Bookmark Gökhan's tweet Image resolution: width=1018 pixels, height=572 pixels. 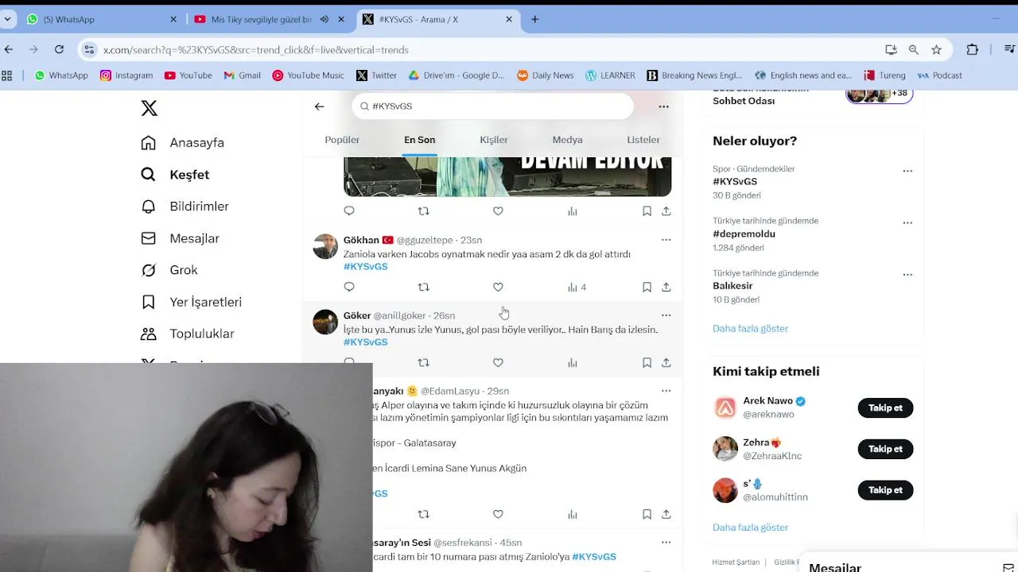[647, 287]
